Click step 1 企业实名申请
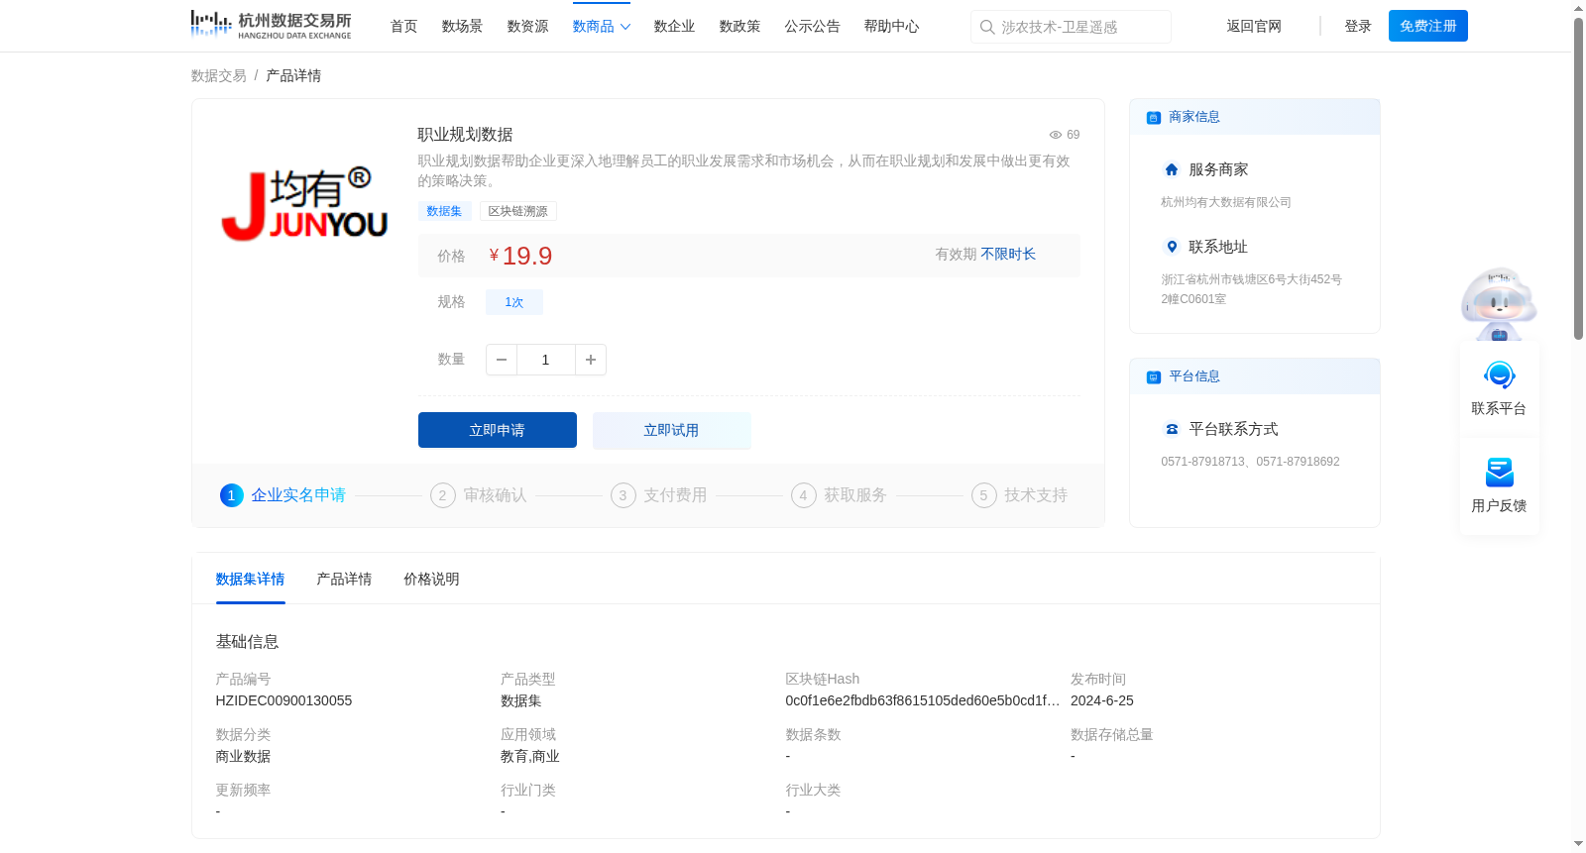Image resolution: width=1586 pixels, height=853 pixels. pyautogui.click(x=283, y=495)
